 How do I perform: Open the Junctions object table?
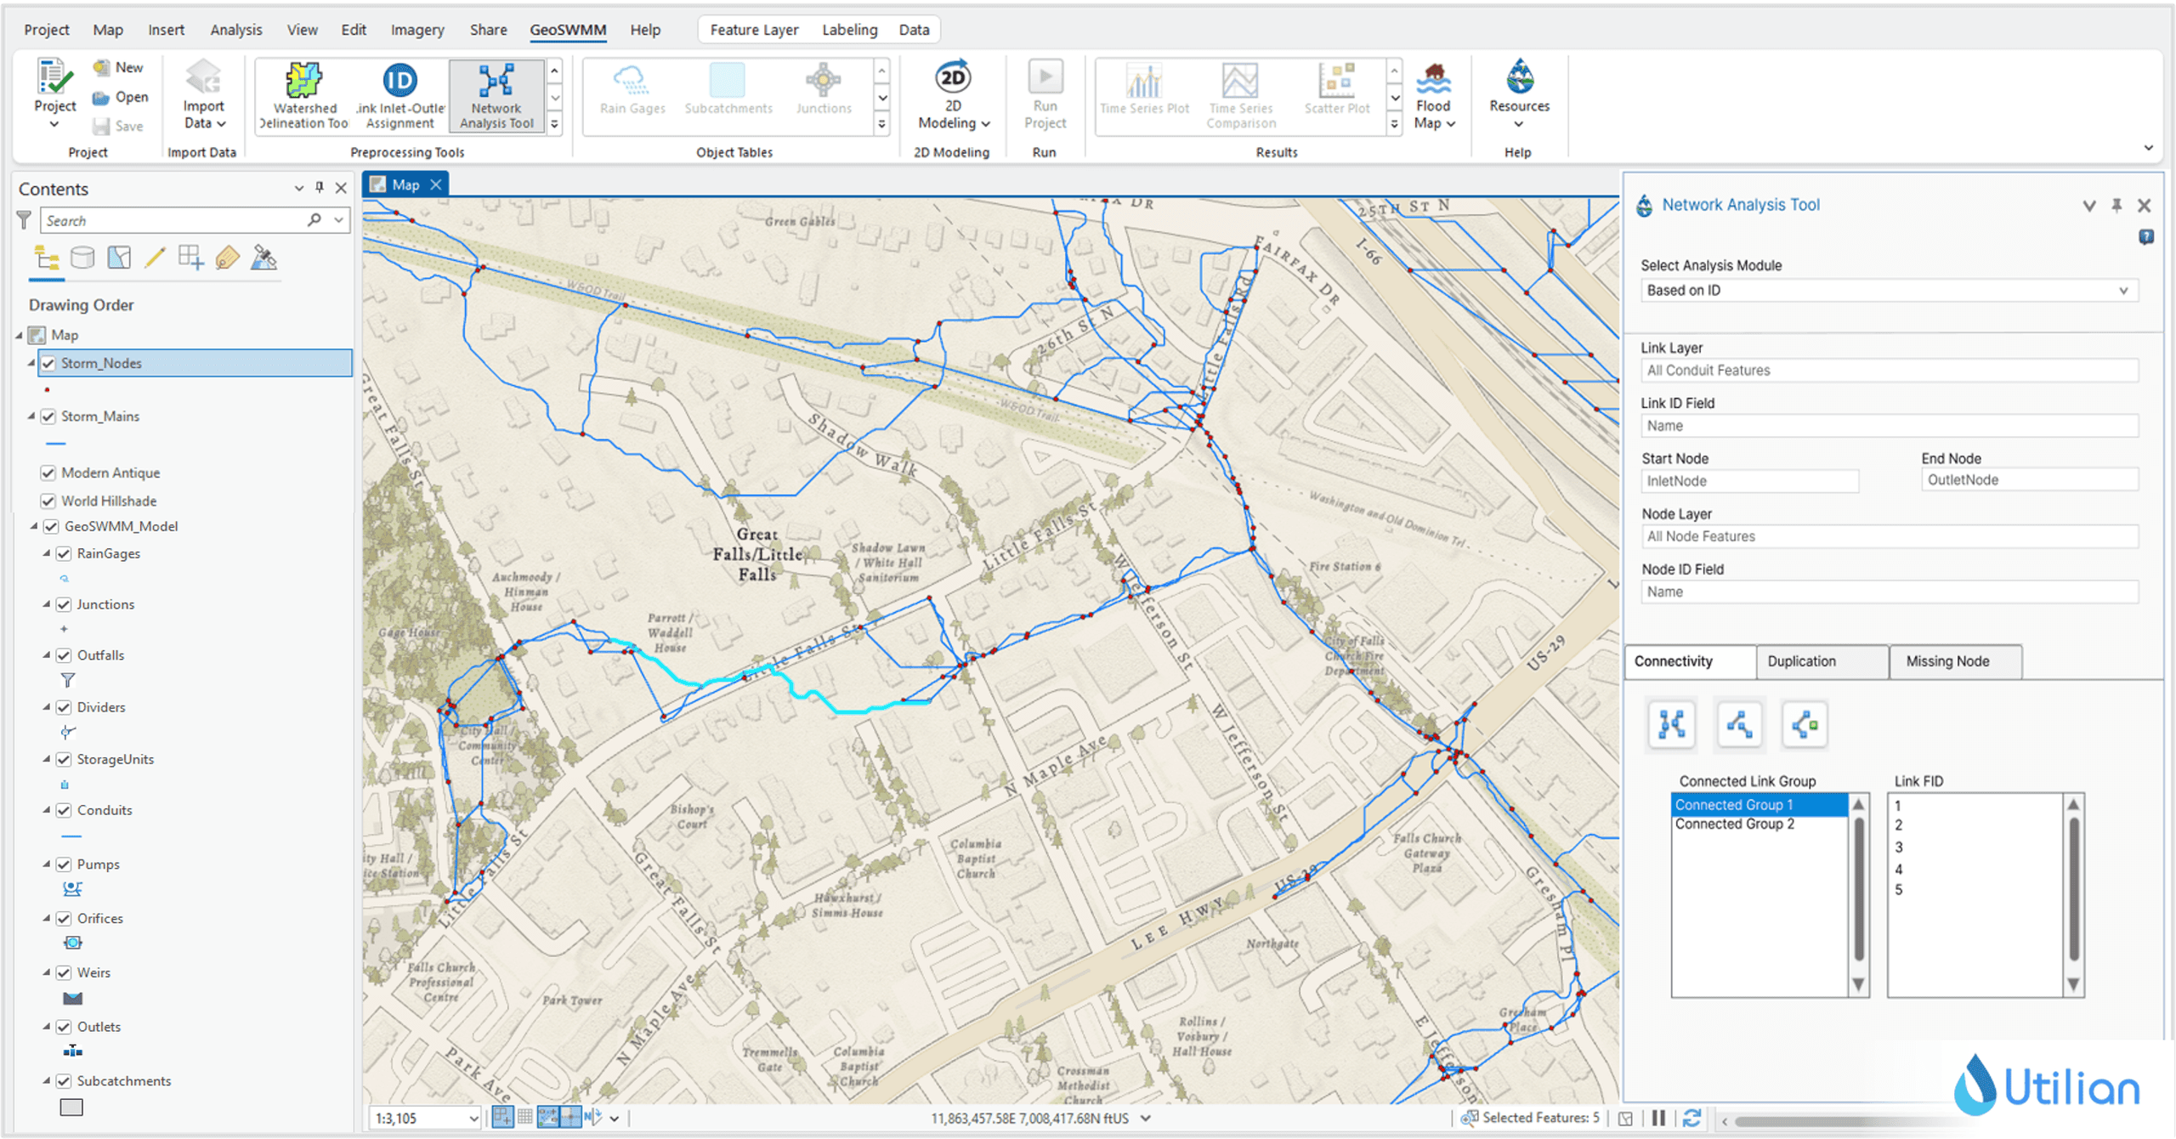point(823,93)
